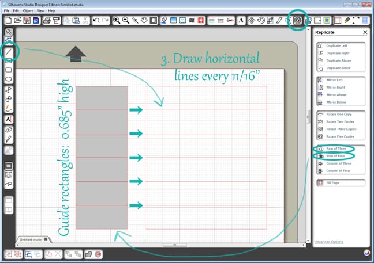Image resolution: width=374 pixels, height=263 pixels.
Task: Click the Paste clipboard icon
Action: (76, 21)
